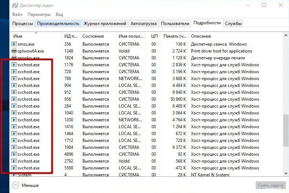Sort by the Имя column header
This screenshot has width=289, height=193.
(36, 36)
